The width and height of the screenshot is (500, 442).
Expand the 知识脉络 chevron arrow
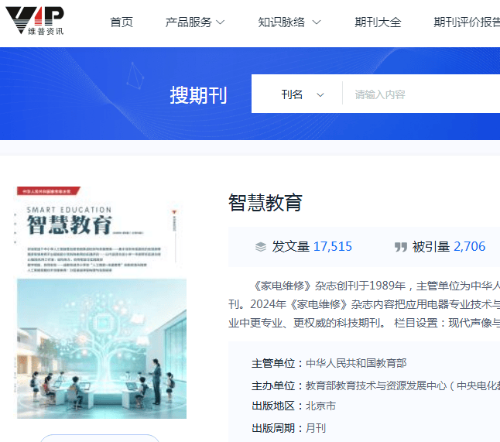[x=317, y=22]
